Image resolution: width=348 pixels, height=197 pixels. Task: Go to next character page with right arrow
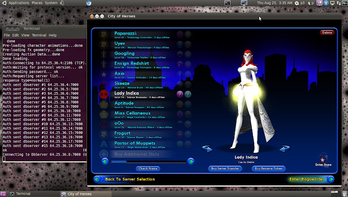pyautogui.click(x=190, y=161)
